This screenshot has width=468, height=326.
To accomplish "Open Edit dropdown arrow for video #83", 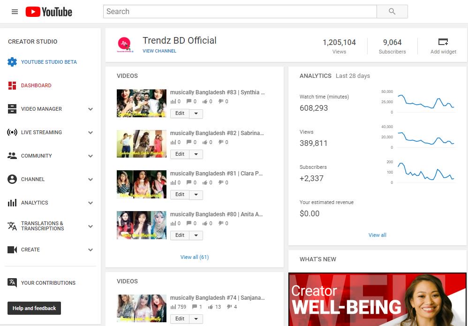I will click(196, 114).
